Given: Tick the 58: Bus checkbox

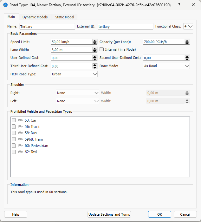Looking at the screenshot, I should point(14,133).
